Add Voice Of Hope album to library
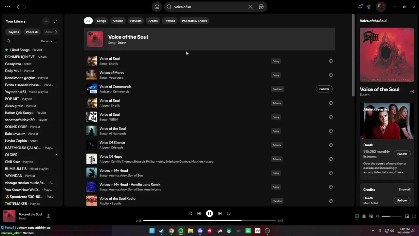 pyautogui.click(x=331, y=159)
